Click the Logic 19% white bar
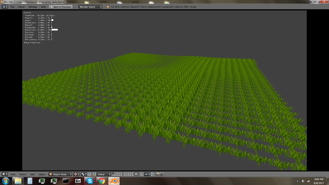This screenshot has width=329, height=185. pyautogui.click(x=52, y=20)
